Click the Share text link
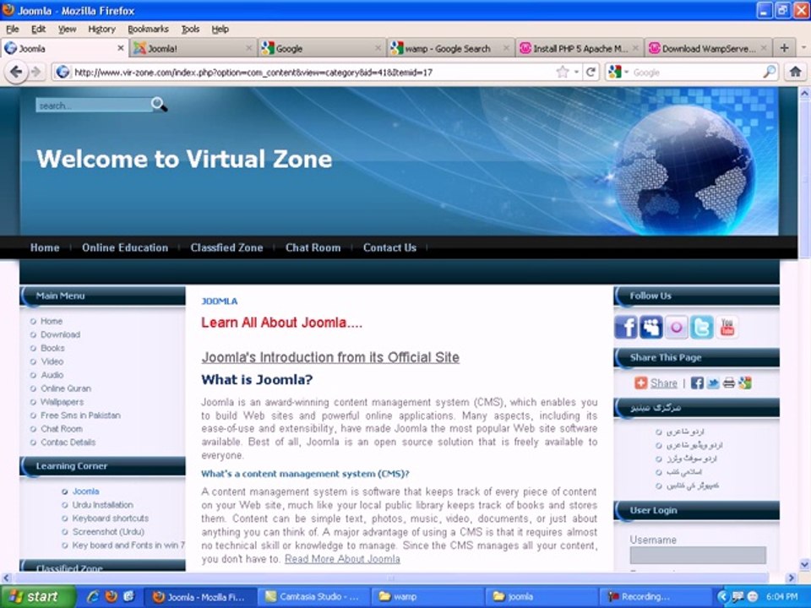 (664, 383)
